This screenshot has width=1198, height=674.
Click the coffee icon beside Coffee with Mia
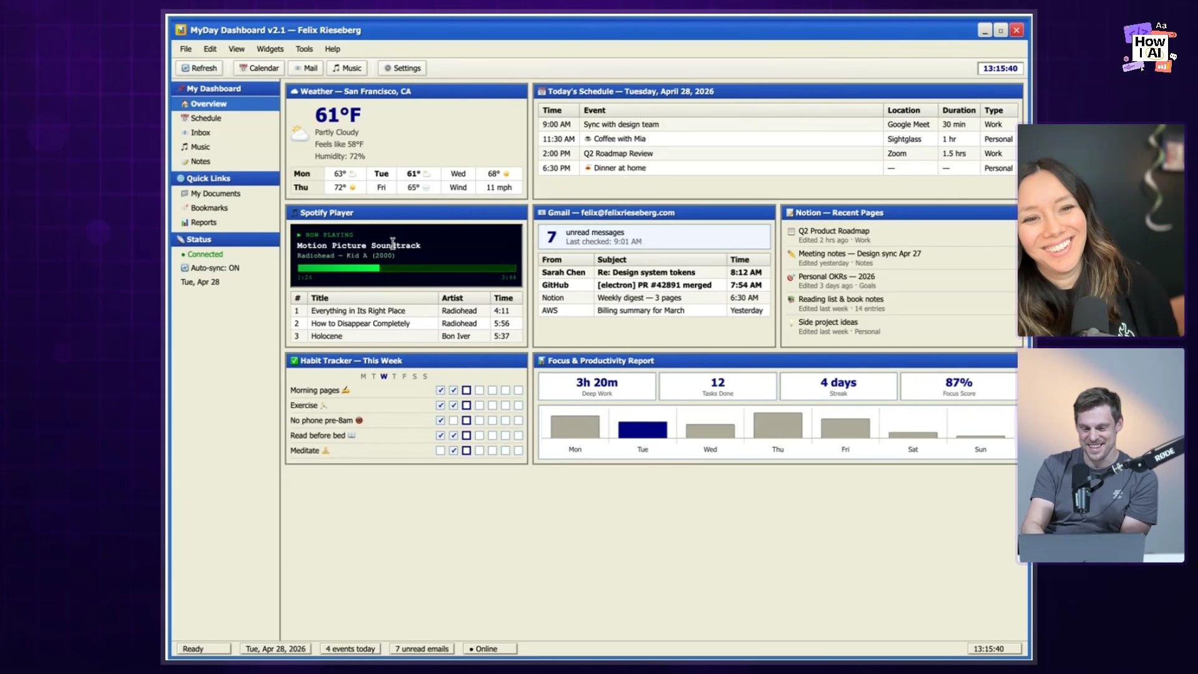(588, 139)
